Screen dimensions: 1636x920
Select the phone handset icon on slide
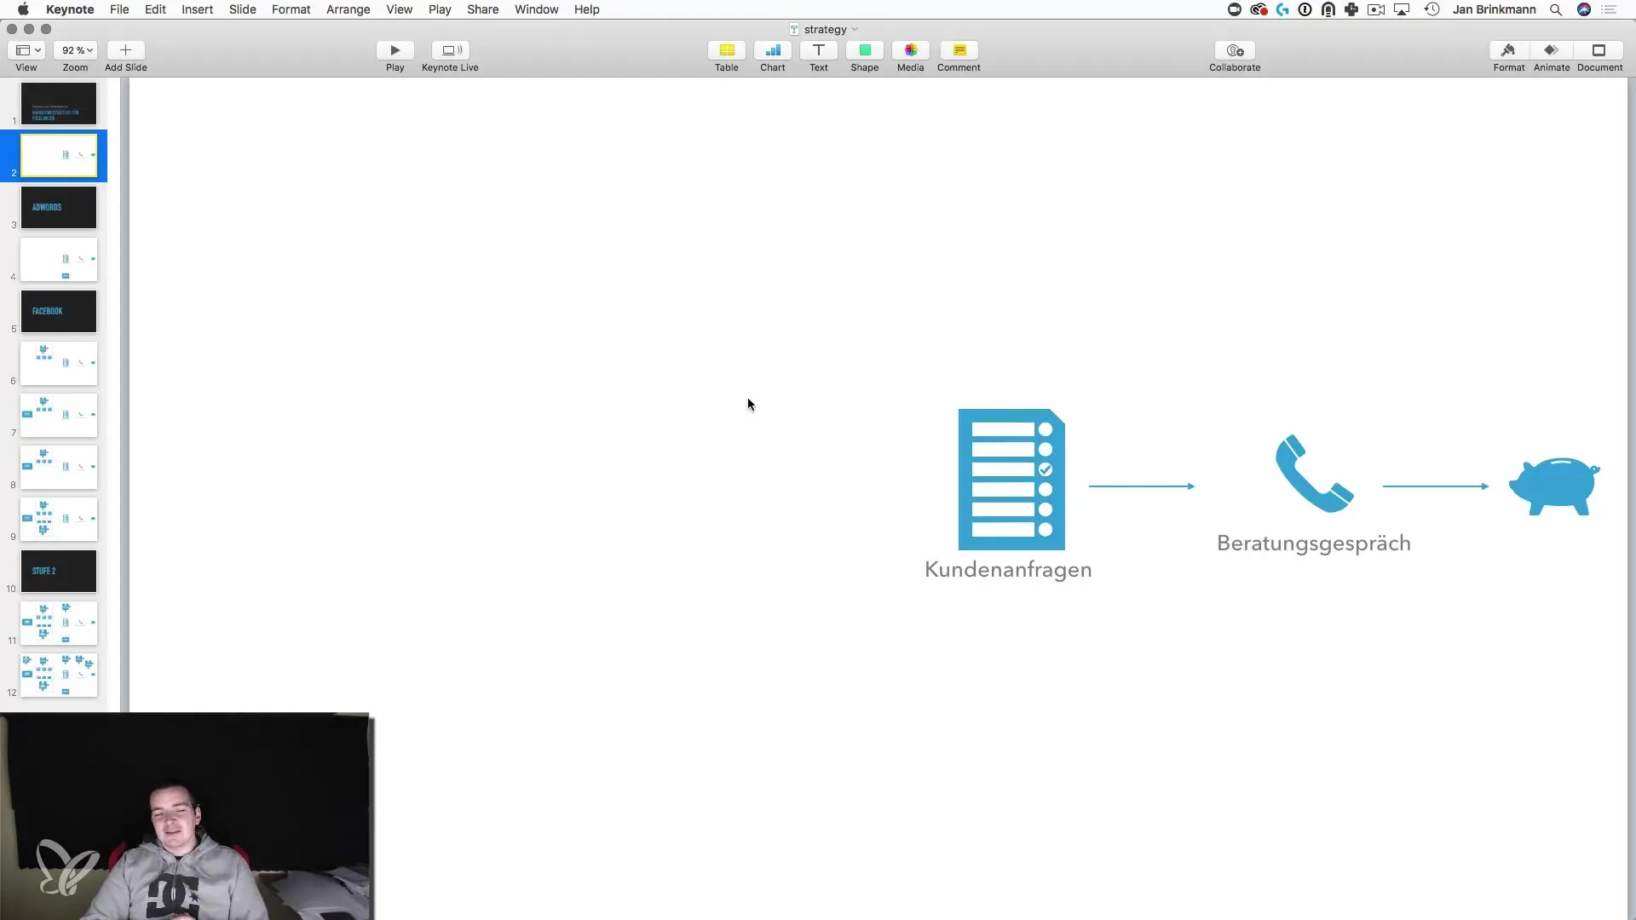(1314, 474)
